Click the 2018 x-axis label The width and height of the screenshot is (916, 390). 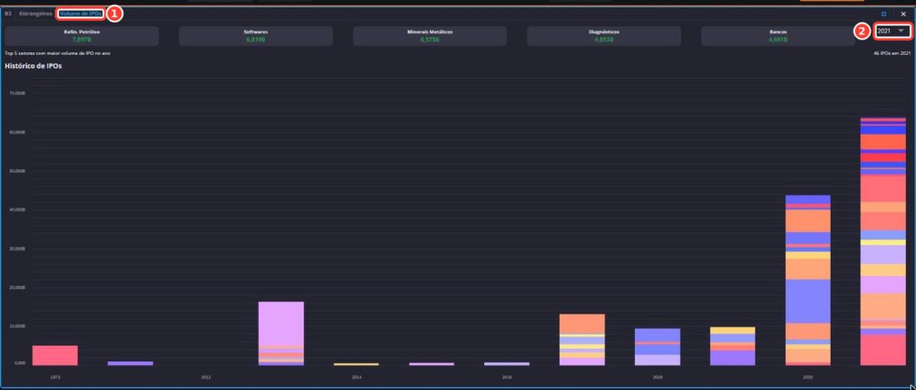coord(658,378)
